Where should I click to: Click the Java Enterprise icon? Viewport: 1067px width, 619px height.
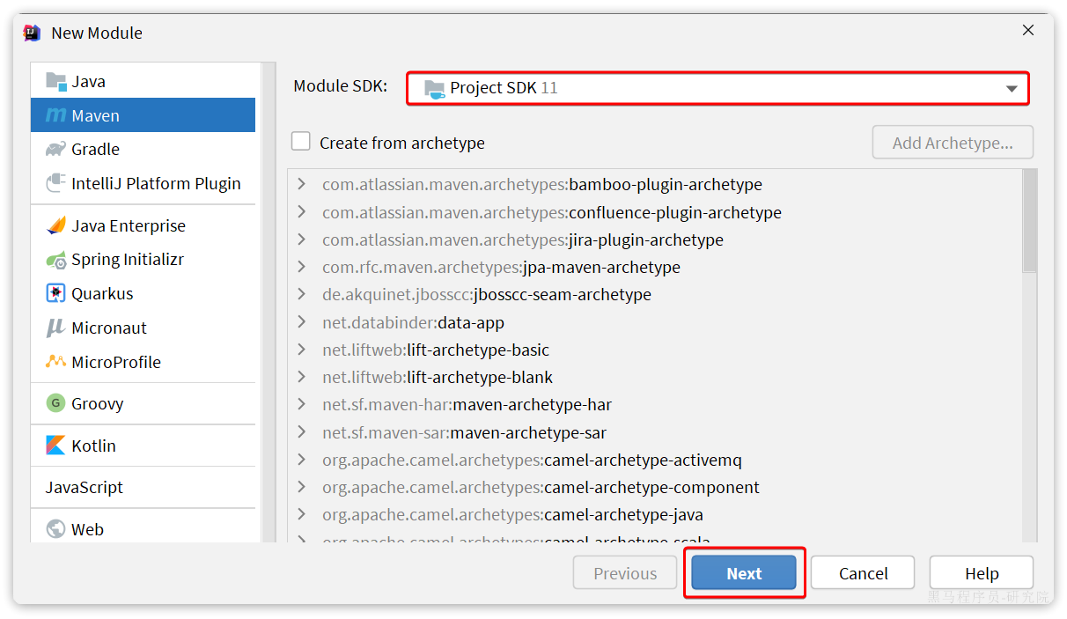pos(56,225)
